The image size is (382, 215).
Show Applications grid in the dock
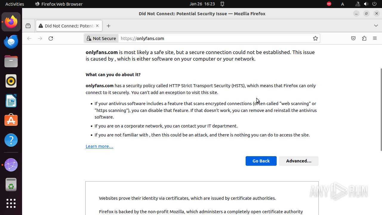point(11,203)
